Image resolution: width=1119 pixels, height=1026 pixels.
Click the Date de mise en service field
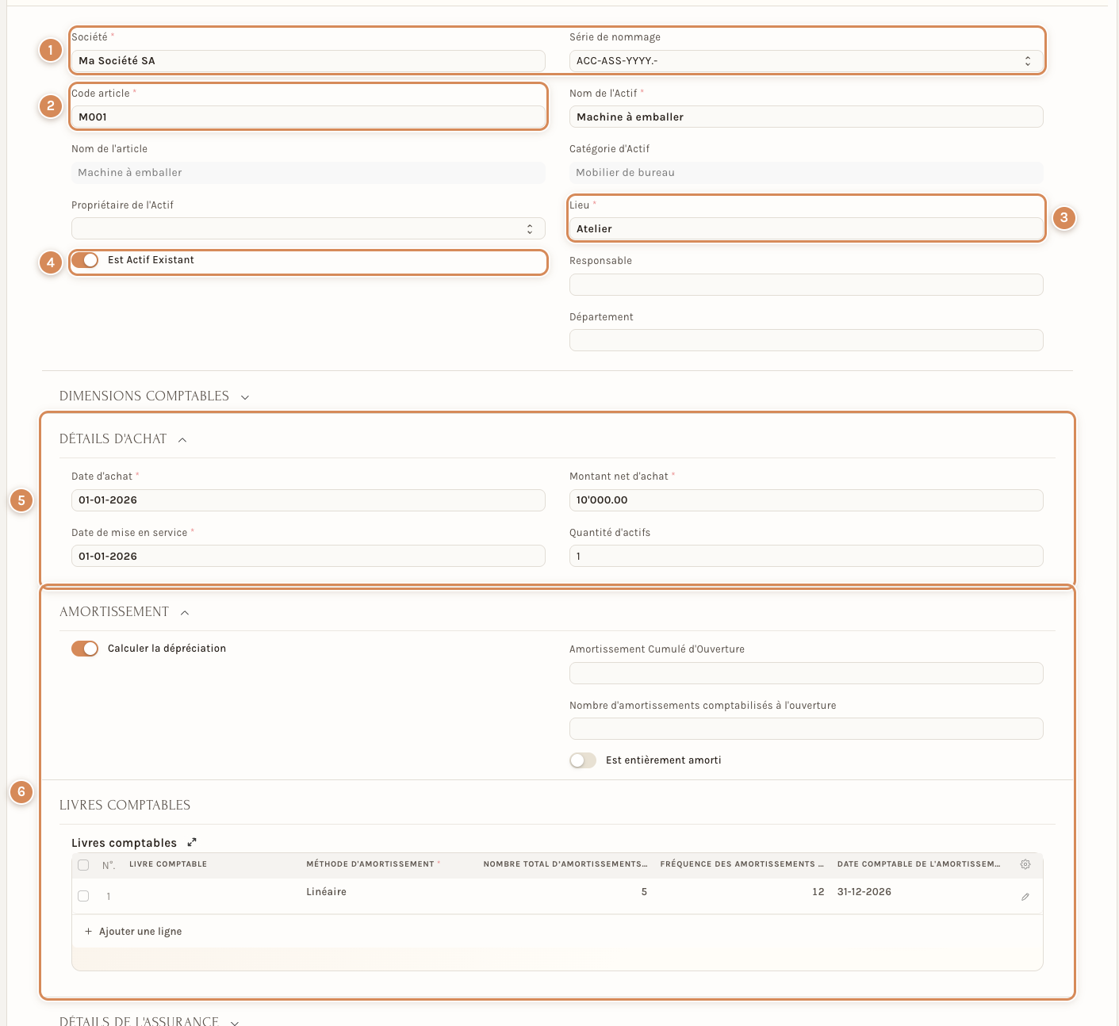pyautogui.click(x=308, y=556)
